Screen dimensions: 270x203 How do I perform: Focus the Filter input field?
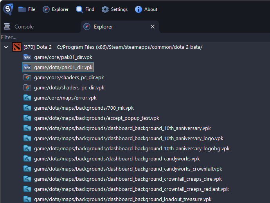pos(135,37)
